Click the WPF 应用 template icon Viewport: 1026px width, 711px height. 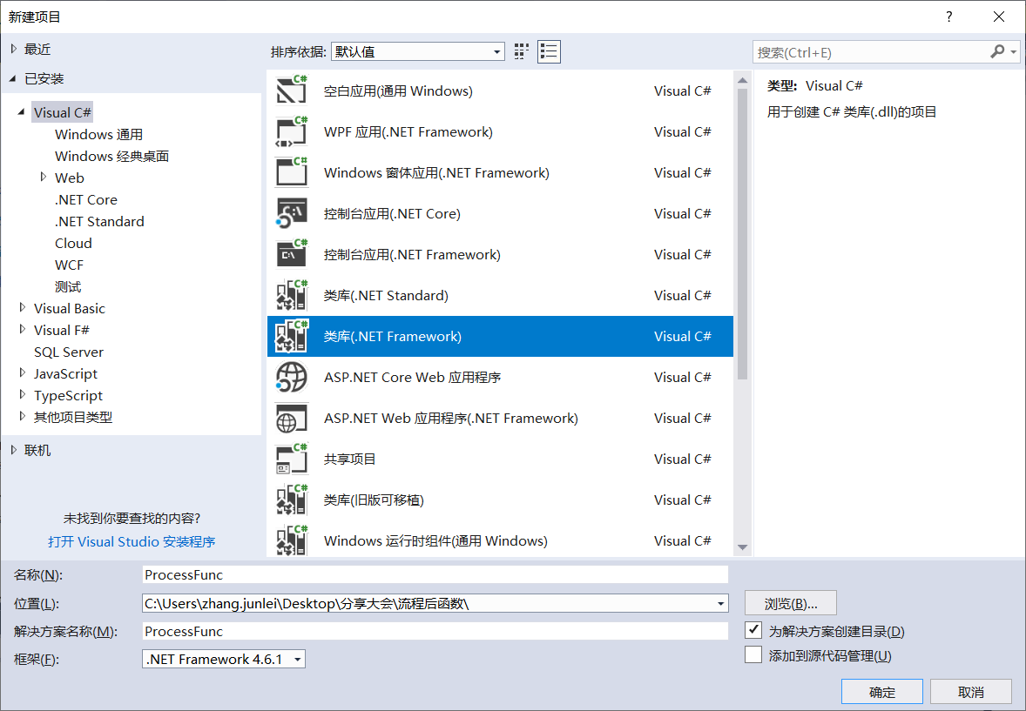click(x=291, y=132)
